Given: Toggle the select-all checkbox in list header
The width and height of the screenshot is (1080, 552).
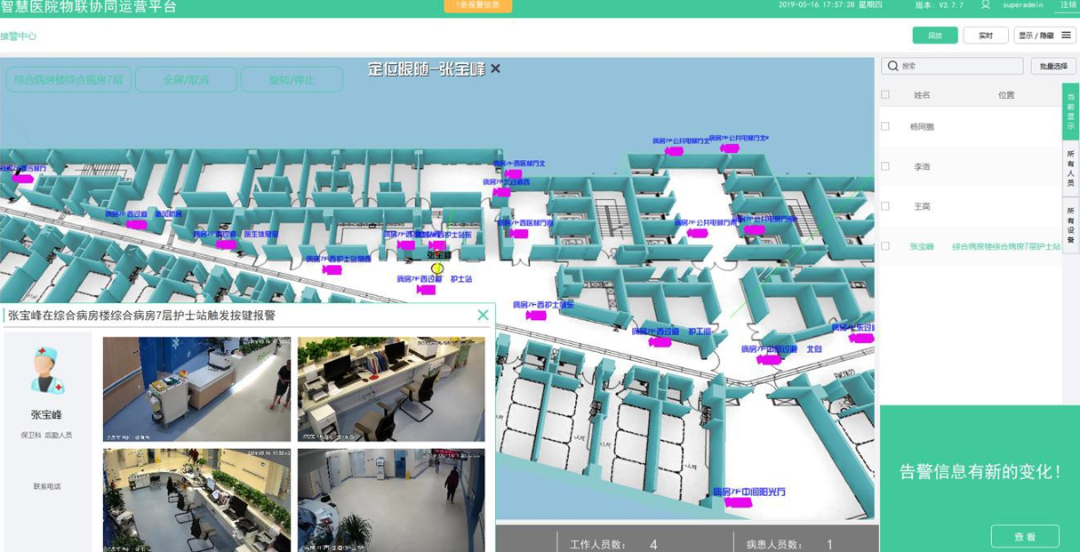Looking at the screenshot, I should point(885,94).
